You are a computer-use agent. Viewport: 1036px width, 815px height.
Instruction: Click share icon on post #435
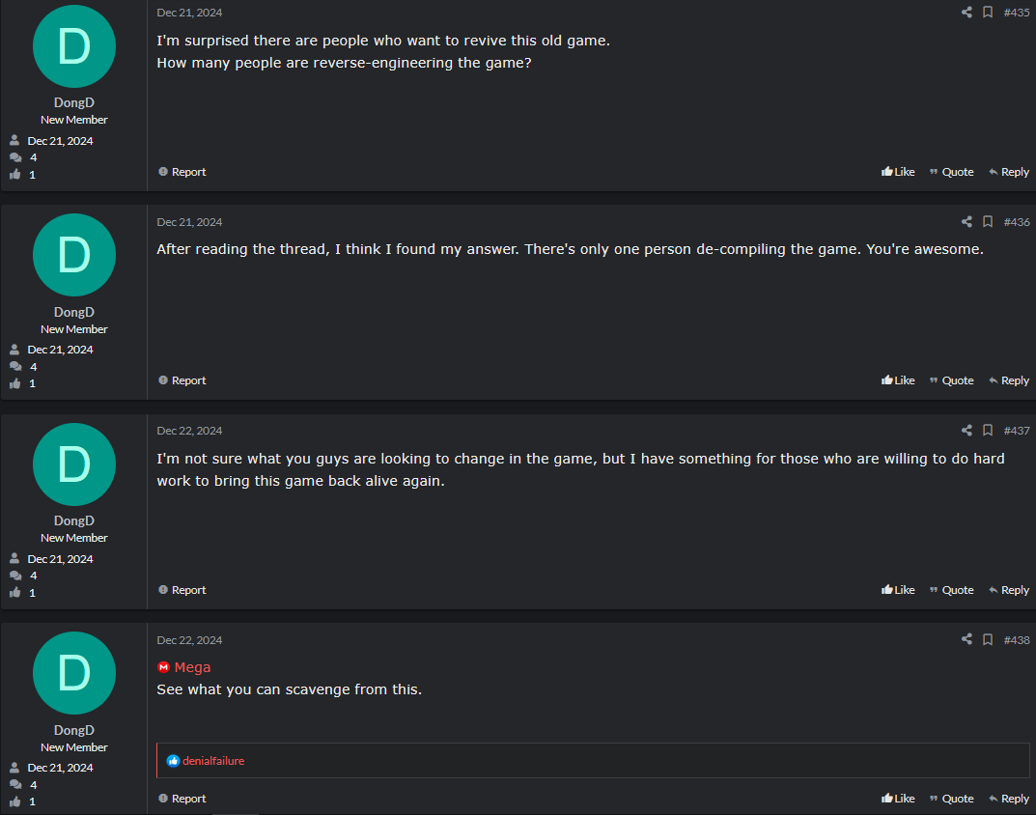pos(966,12)
